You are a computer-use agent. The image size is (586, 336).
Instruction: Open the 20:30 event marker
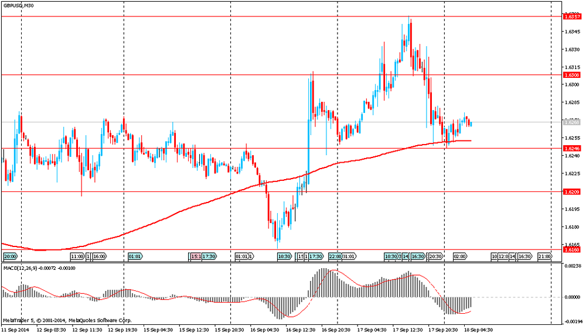[435, 256]
